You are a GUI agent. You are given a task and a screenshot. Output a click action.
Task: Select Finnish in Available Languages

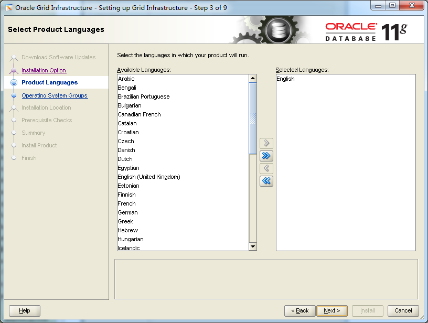[183, 195]
